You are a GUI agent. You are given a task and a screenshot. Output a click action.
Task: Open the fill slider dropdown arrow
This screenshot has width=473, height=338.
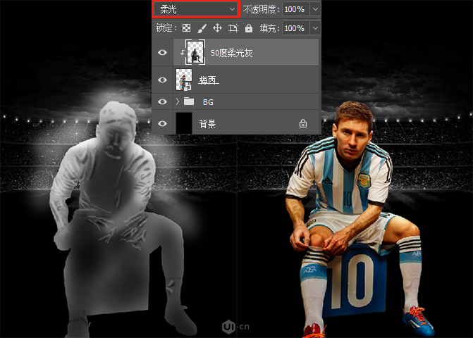pos(315,28)
